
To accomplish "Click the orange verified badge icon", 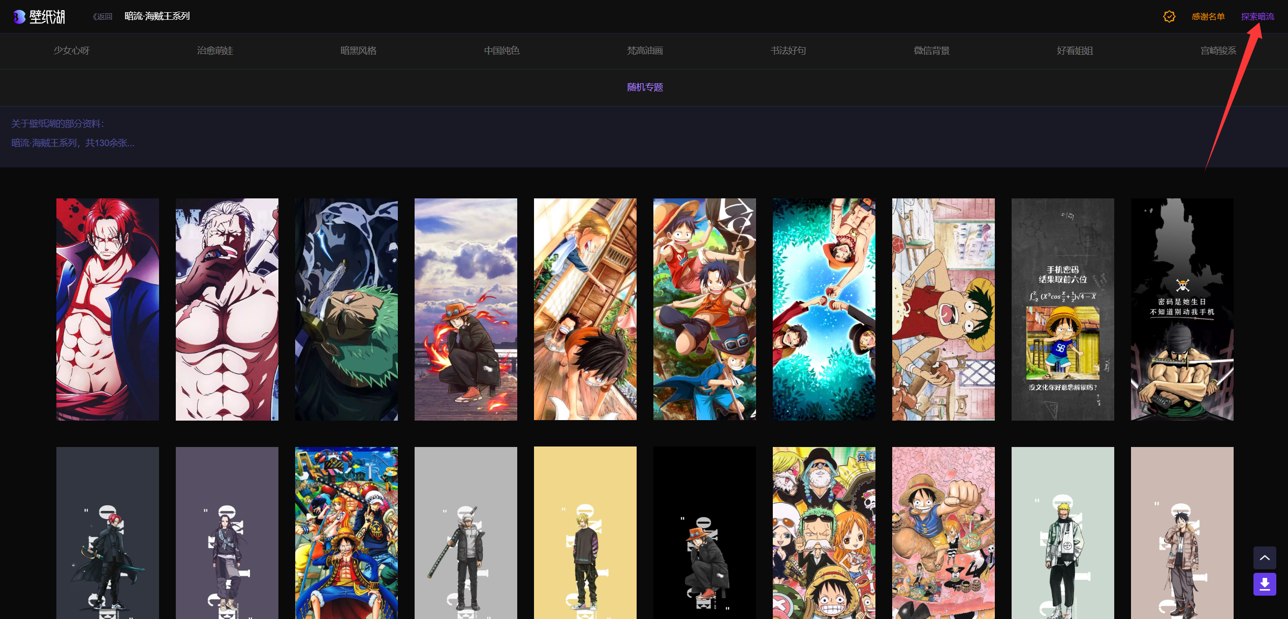I will (x=1169, y=17).
